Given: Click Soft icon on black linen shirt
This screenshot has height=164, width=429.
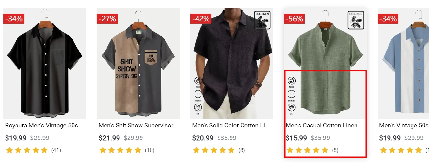Looking at the screenshot, I should point(198,107).
